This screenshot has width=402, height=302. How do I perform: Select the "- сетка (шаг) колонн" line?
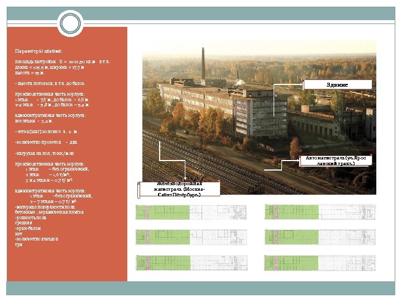pyautogui.click(x=47, y=131)
